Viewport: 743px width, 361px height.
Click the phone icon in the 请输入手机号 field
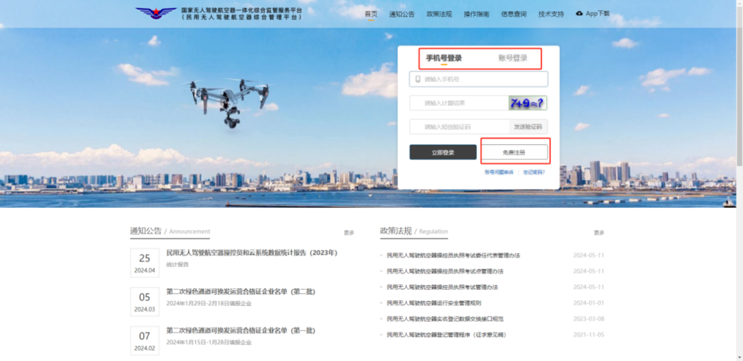417,80
